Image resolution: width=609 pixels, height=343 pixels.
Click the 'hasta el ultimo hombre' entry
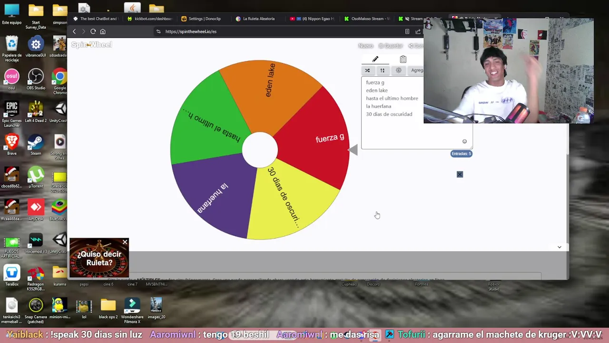(392, 99)
